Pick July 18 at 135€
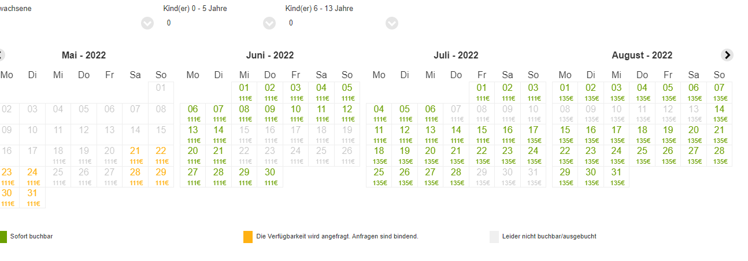The image size is (748, 261). pyautogui.click(x=379, y=156)
